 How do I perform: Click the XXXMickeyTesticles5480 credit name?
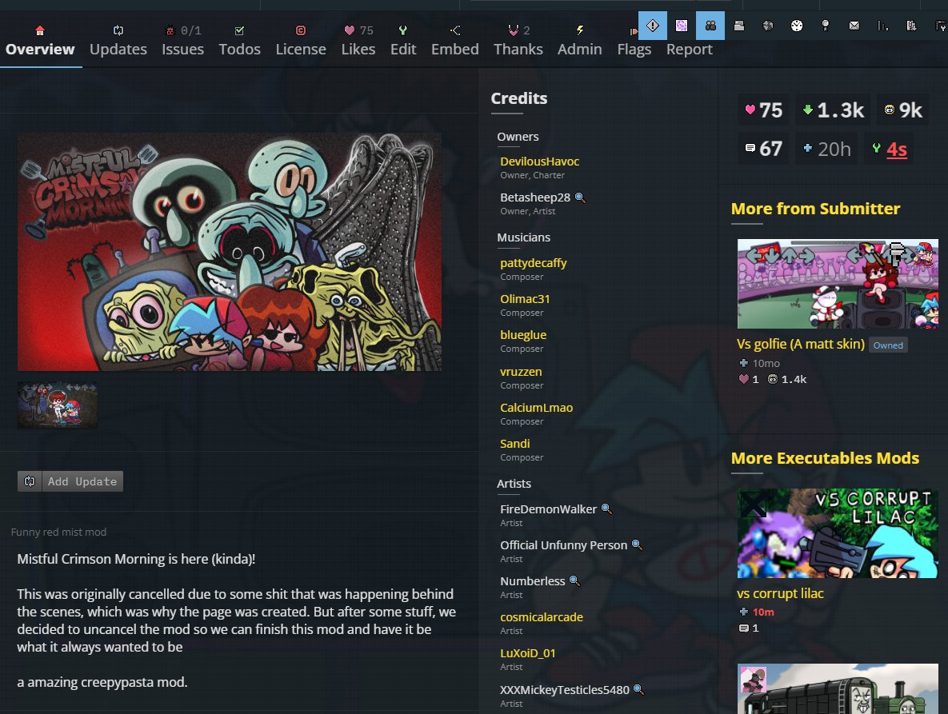point(565,690)
